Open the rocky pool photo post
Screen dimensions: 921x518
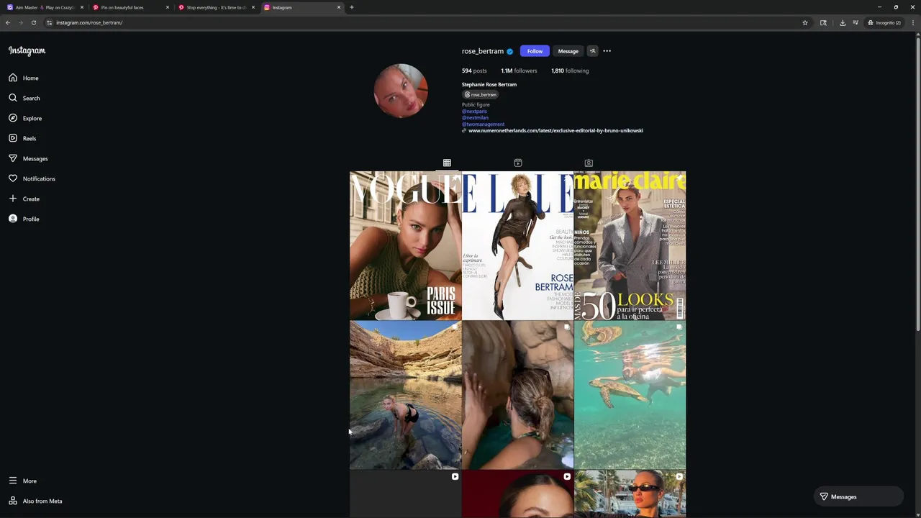pyautogui.click(x=405, y=395)
